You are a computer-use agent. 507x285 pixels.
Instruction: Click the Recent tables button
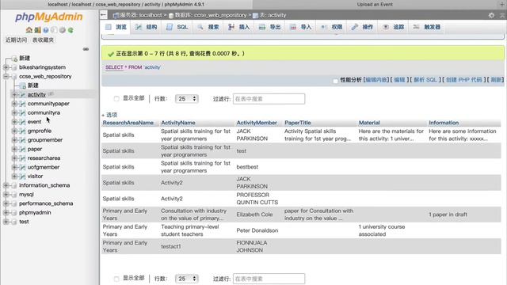tap(16, 40)
